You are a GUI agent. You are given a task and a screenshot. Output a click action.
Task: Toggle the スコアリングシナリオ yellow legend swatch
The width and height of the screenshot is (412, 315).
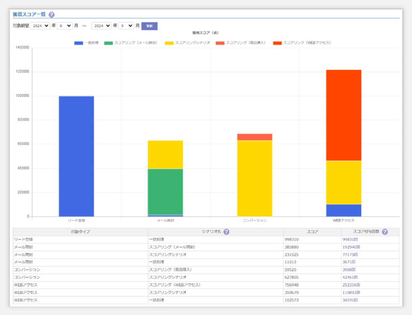169,43
